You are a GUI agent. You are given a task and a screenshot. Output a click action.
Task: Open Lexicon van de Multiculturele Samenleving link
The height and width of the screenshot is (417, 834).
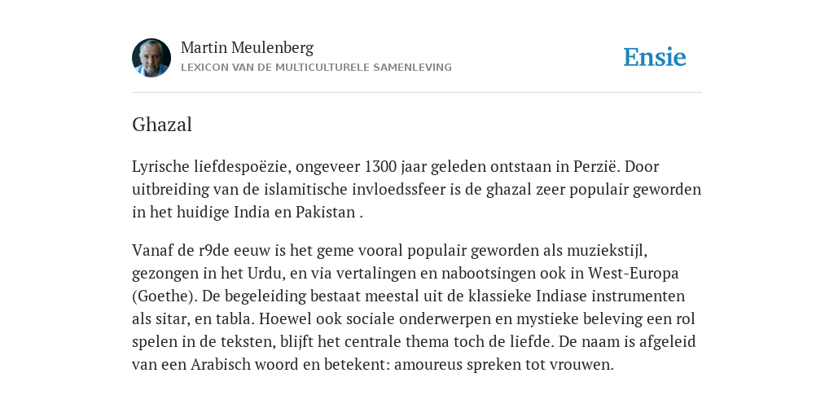316,68
